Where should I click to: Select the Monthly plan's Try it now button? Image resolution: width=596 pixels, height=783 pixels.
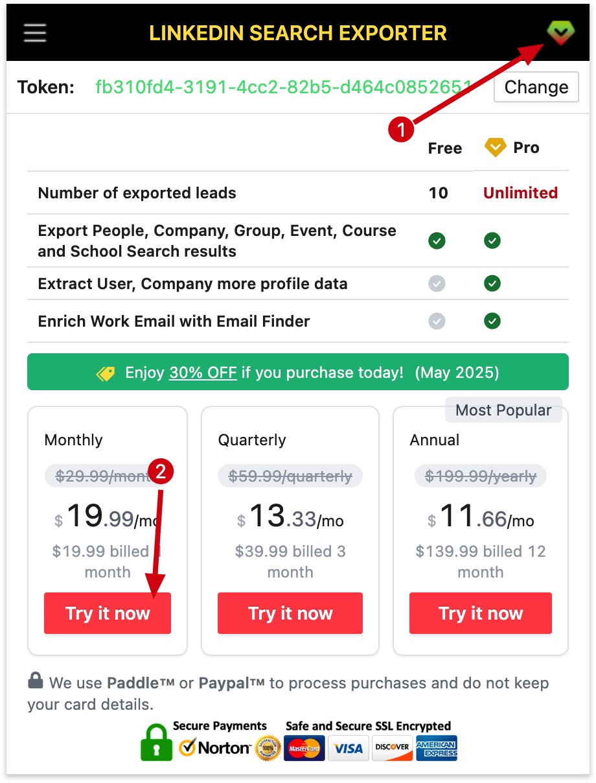click(108, 613)
